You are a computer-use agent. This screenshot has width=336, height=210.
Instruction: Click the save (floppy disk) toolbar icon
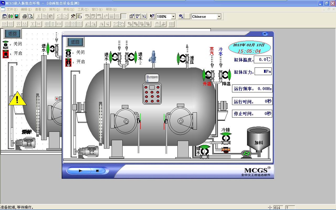(17, 16)
